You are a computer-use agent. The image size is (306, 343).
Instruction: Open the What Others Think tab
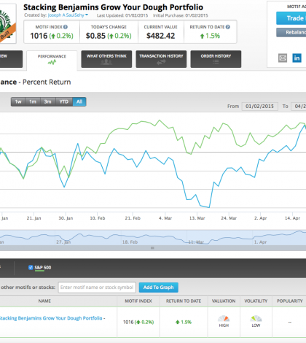pos(106,59)
